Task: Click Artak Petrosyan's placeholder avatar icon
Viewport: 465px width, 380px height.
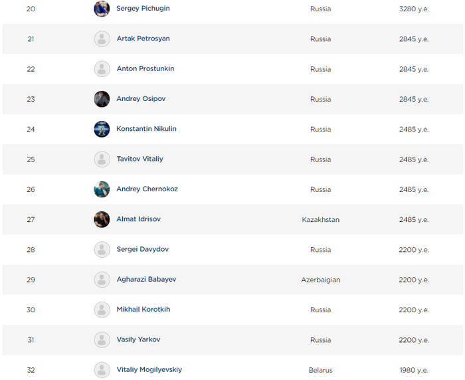Action: [x=102, y=39]
